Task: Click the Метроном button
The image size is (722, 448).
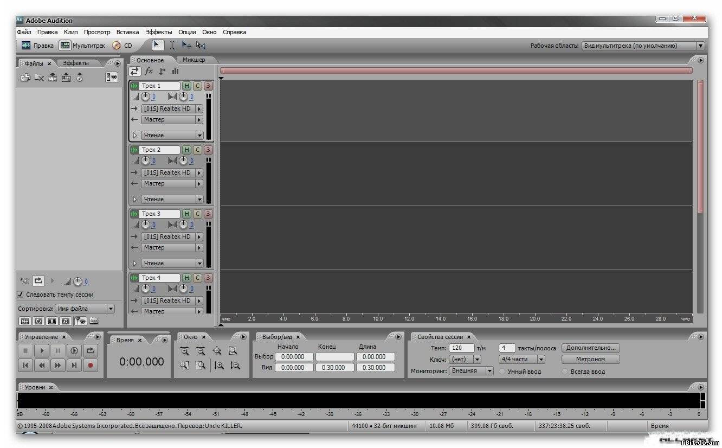Action: pos(591,359)
